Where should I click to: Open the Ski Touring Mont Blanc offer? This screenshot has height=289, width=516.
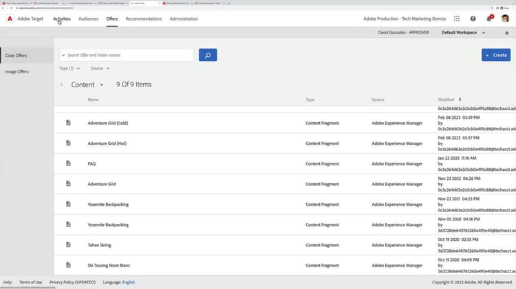pyautogui.click(x=109, y=266)
